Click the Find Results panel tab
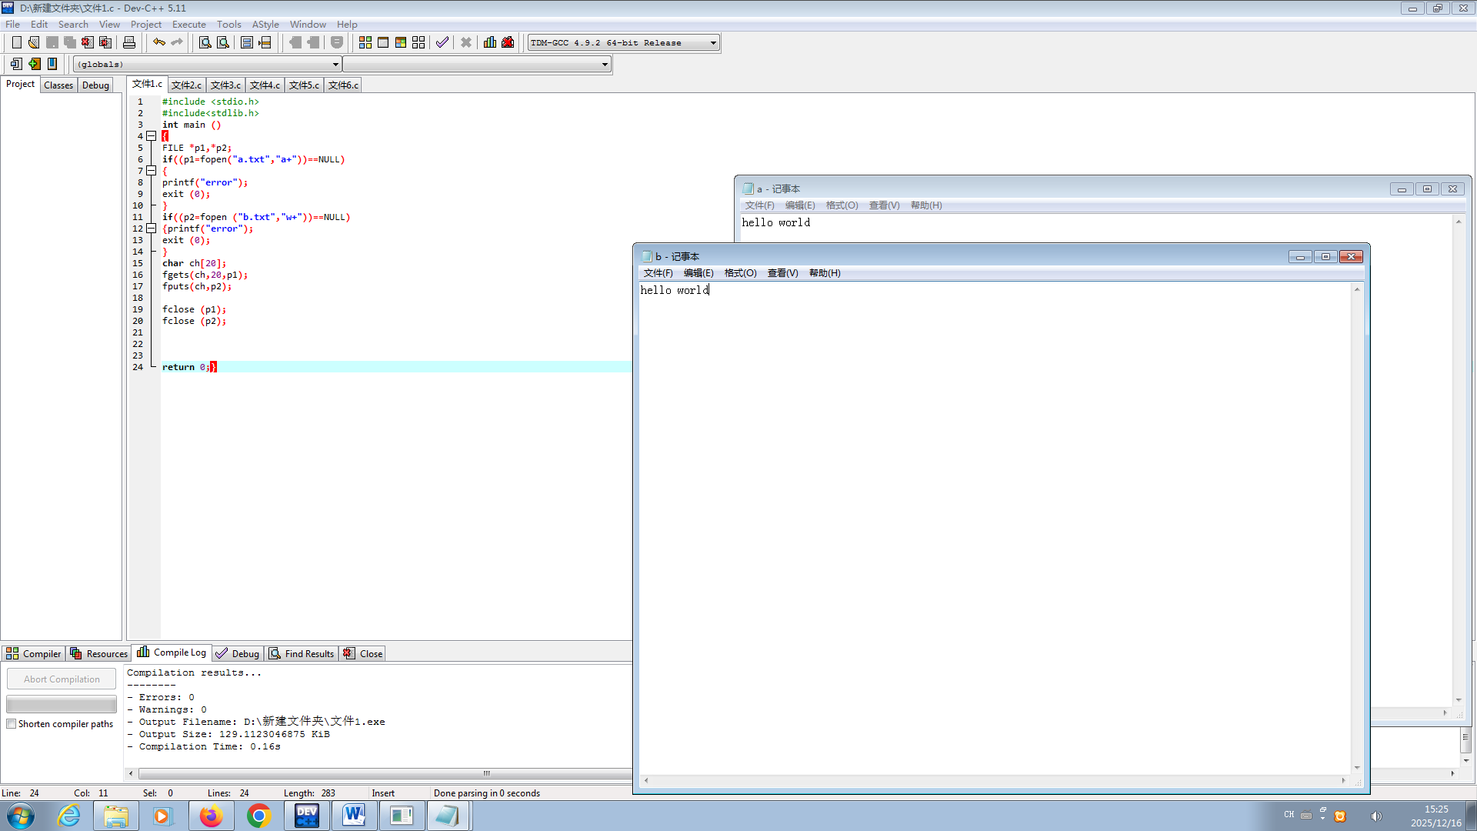This screenshot has height=831, width=1477. pos(302,653)
